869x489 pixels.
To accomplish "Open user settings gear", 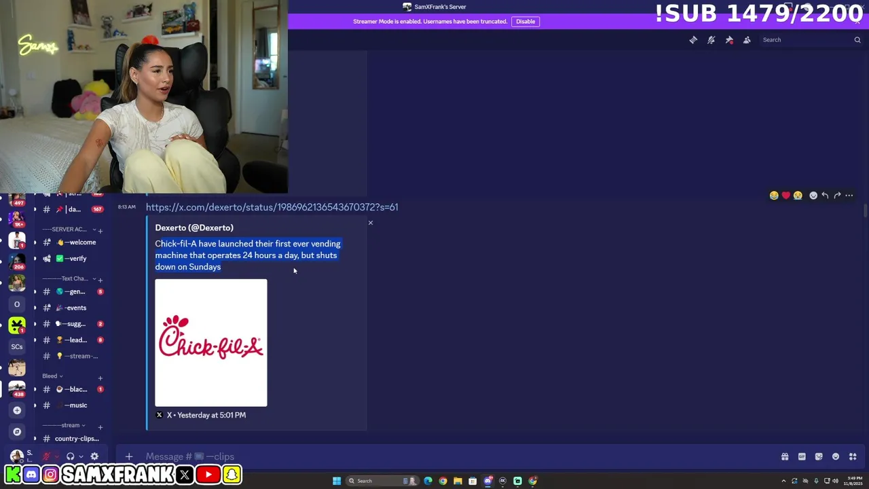I will (94, 456).
